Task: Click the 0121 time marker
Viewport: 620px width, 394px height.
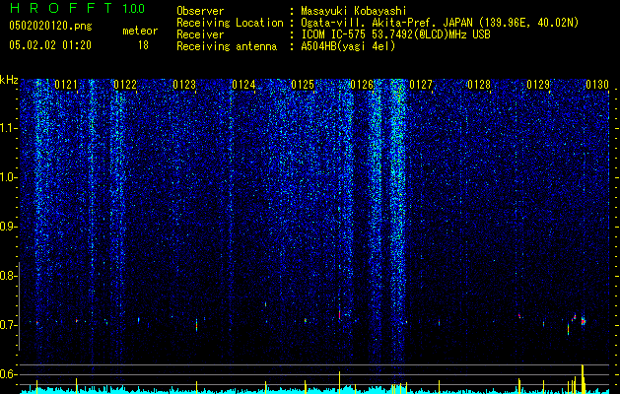Action: tap(66, 85)
